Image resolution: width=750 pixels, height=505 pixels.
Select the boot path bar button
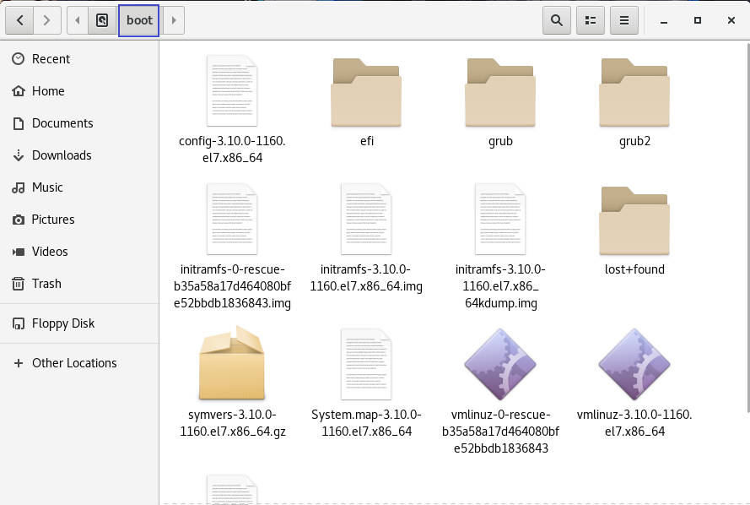pos(138,20)
